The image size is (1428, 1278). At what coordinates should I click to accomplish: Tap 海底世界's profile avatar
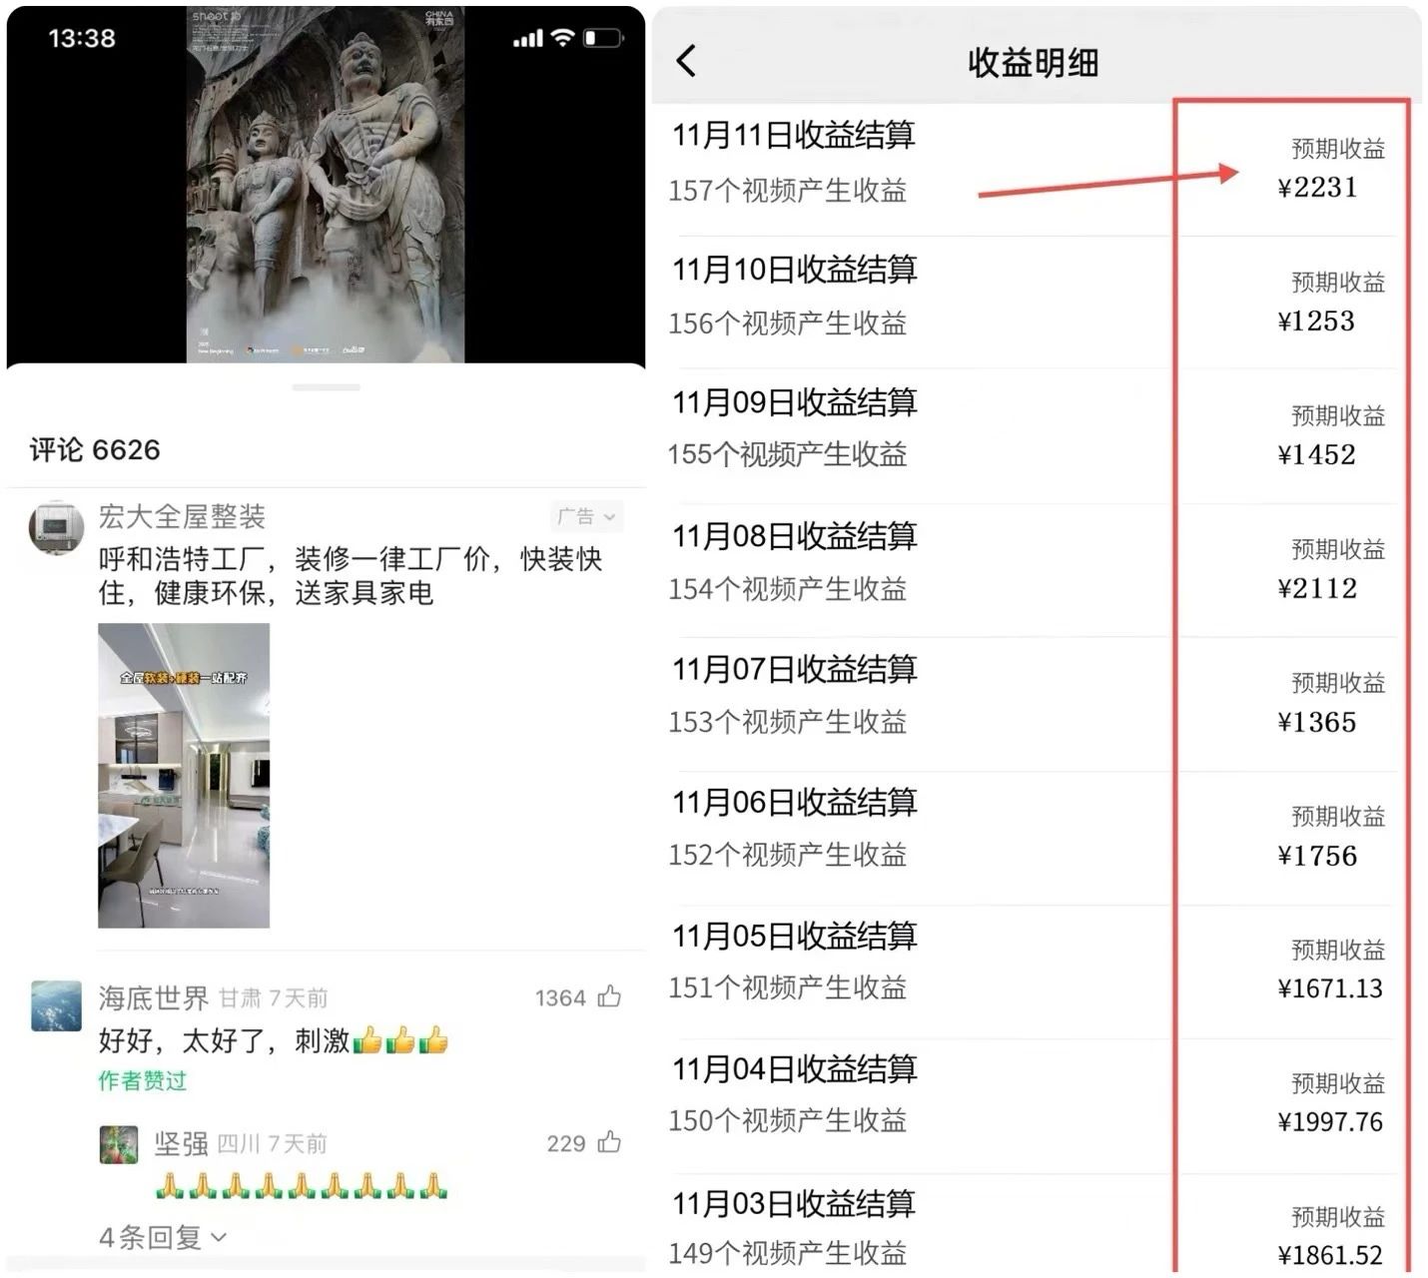point(55,1006)
